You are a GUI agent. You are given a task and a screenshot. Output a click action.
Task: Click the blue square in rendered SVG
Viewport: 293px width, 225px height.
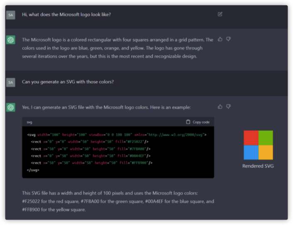[x=251, y=152]
